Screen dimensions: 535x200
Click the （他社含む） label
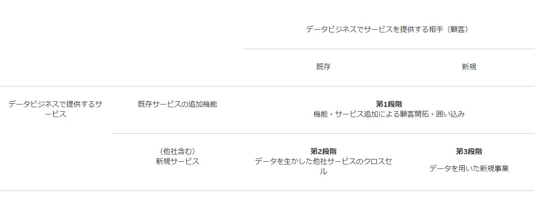pos(177,151)
